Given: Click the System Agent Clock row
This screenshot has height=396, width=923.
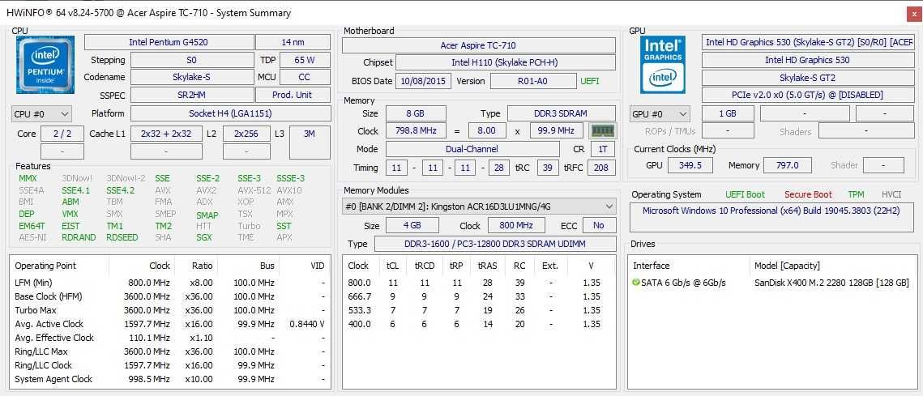Looking at the screenshot, I should pos(169,379).
